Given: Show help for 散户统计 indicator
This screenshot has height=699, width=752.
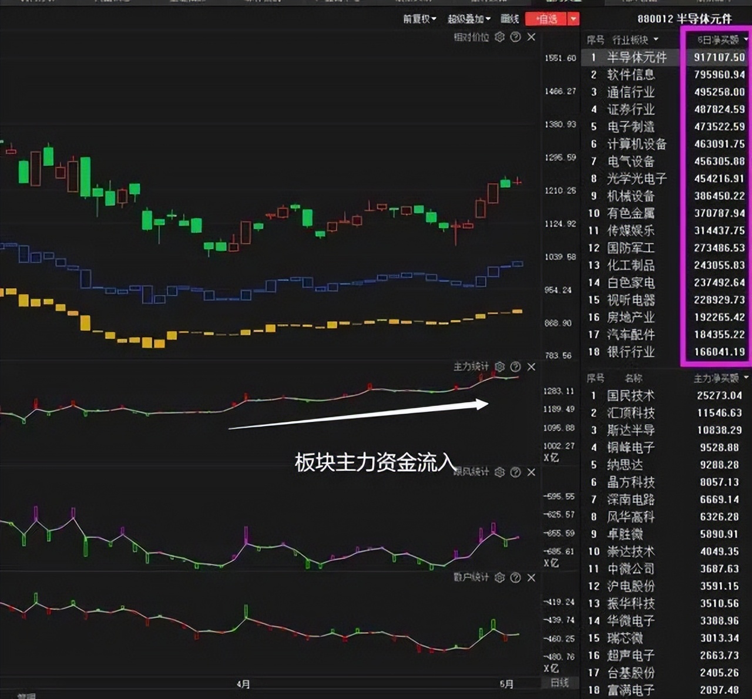Looking at the screenshot, I should [515, 577].
